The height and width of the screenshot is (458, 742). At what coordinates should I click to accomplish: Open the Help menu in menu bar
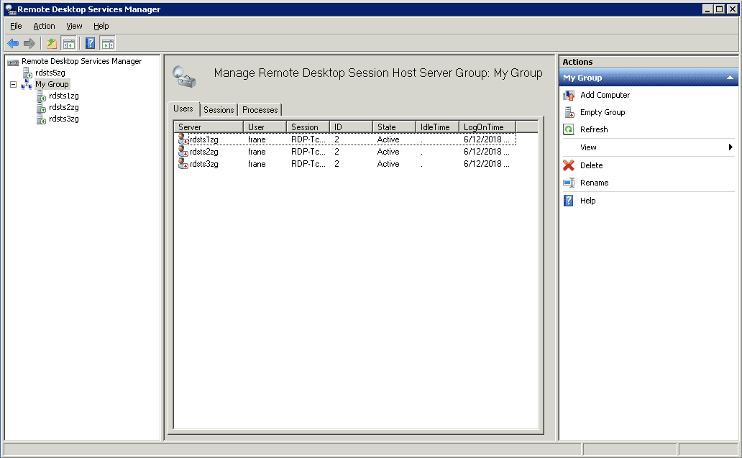(101, 26)
